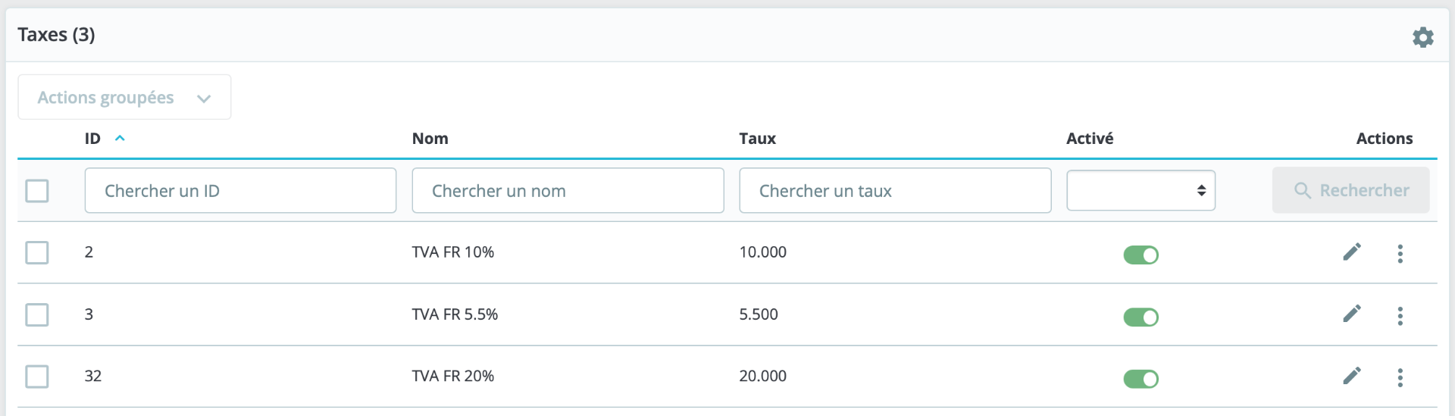Check the select-all checkbox in filter row

[37, 191]
